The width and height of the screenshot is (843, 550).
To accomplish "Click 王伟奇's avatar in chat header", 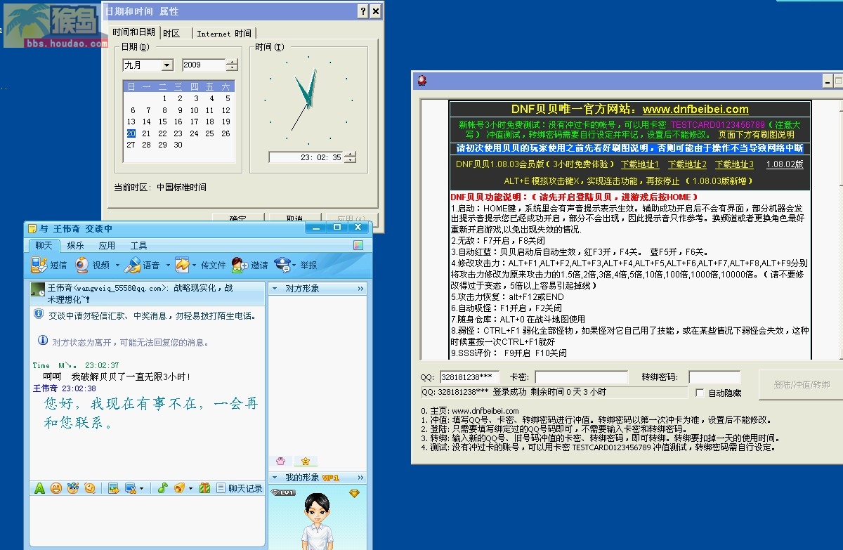I will coord(38,289).
